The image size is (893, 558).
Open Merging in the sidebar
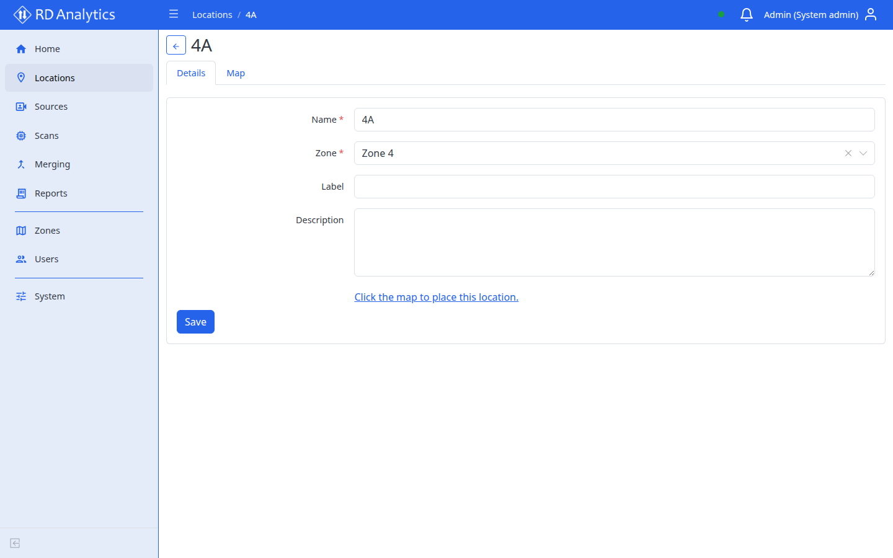pyautogui.click(x=79, y=164)
